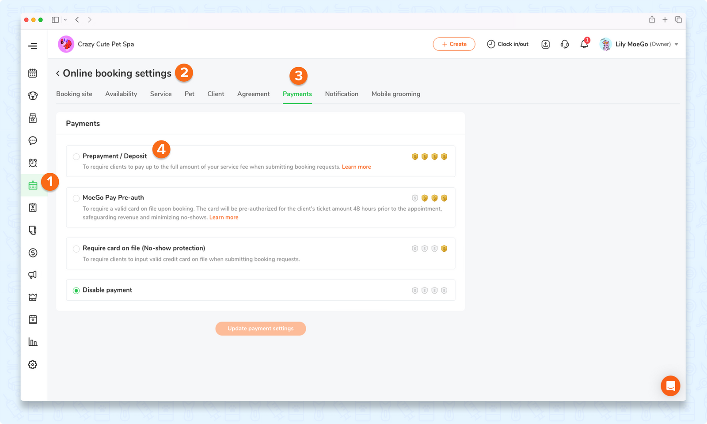Go back using the chevron before Online booking settings

coord(57,73)
